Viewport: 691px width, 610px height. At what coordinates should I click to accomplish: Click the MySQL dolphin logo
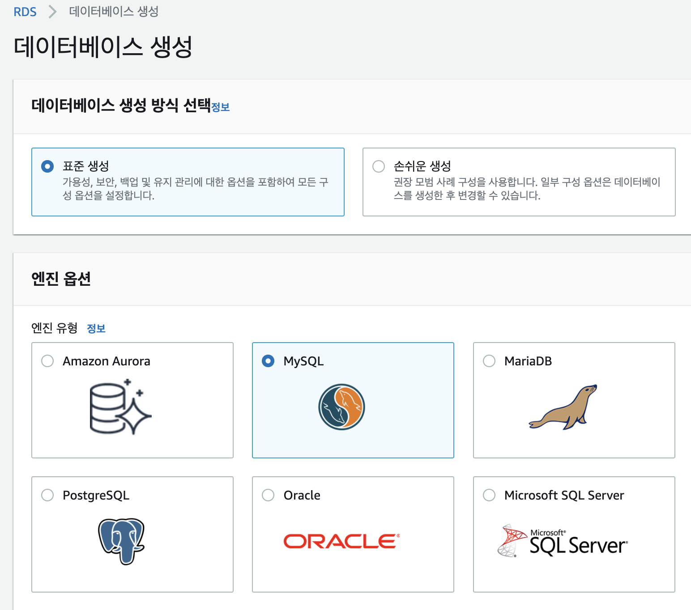coord(341,407)
